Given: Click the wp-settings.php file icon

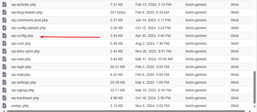Looking at the screenshot, I should [5, 82].
